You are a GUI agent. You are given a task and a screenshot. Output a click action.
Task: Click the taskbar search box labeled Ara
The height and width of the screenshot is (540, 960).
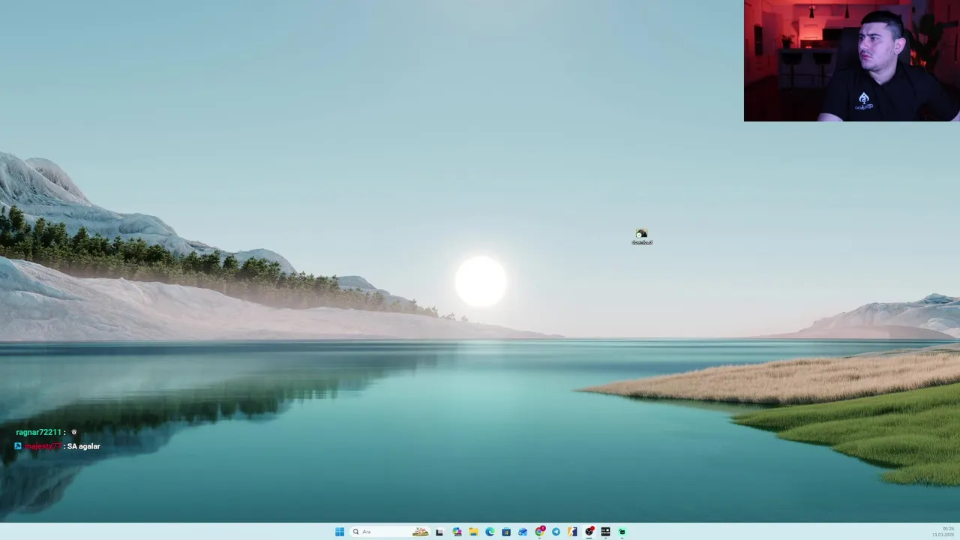(389, 532)
